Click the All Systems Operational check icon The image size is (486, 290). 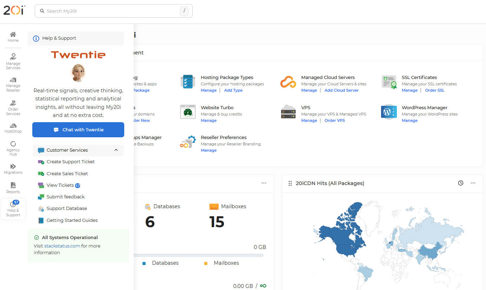36,238
